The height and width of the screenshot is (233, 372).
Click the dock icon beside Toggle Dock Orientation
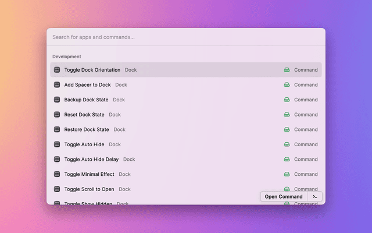pyautogui.click(x=57, y=70)
